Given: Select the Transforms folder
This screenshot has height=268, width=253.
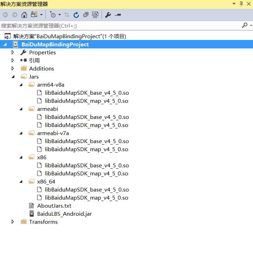Looking at the screenshot, I should tap(43, 222).
